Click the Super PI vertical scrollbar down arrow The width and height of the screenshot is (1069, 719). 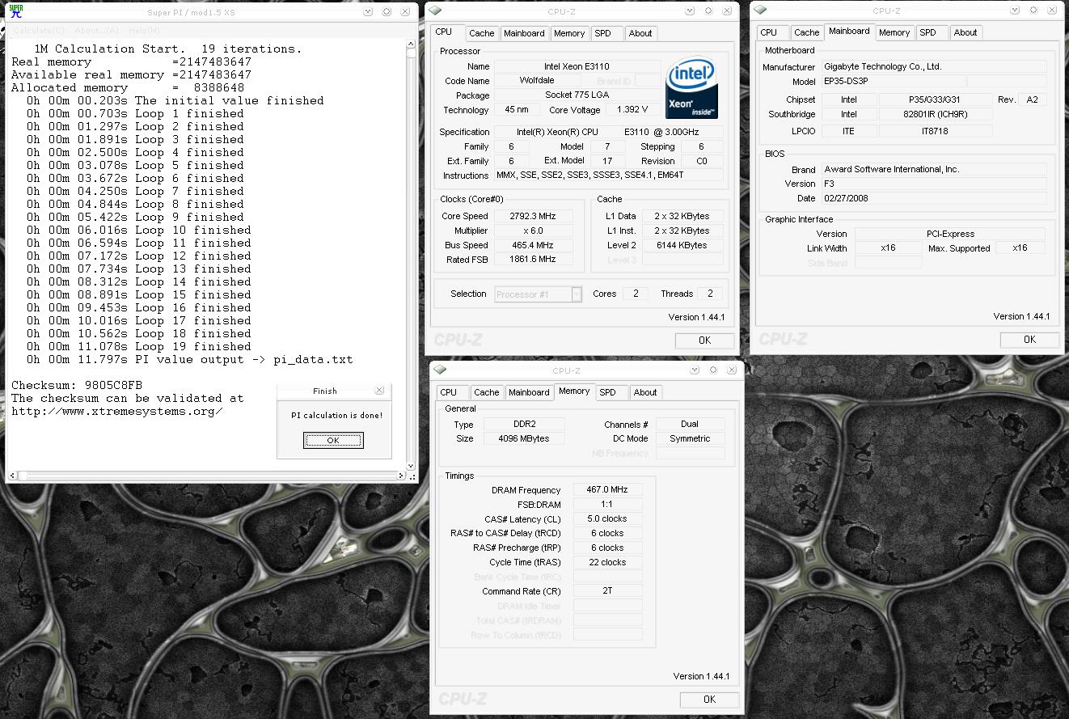(x=411, y=466)
